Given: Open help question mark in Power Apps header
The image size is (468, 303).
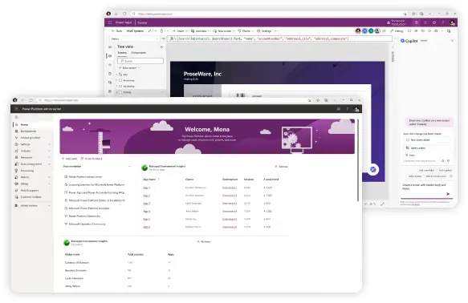Looking at the screenshot, I should point(442,22).
